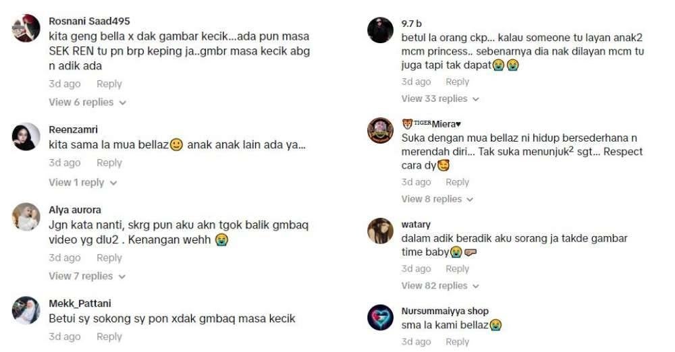This screenshot has height=352, width=675.
Task: Reply to Mekk_Pattani's comment
Action: tap(109, 337)
